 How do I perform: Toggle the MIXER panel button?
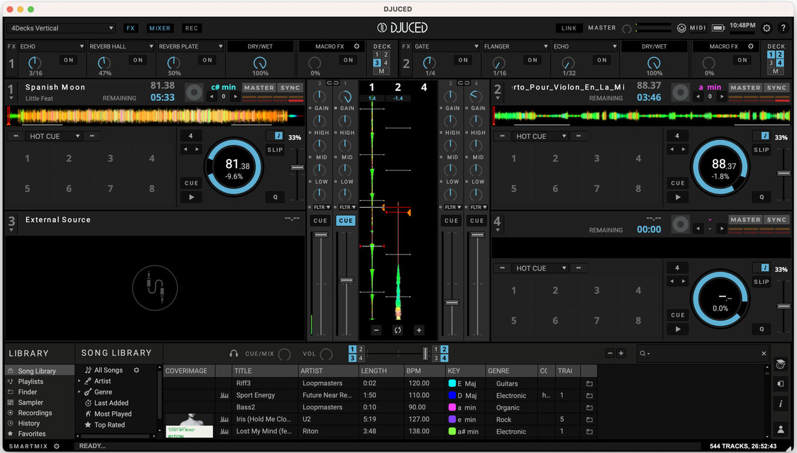(160, 28)
